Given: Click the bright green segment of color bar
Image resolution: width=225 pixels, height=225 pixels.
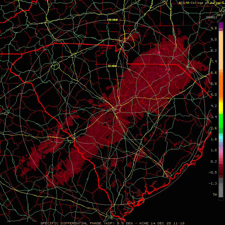Looking at the screenshot, I should (x=221, y=120).
